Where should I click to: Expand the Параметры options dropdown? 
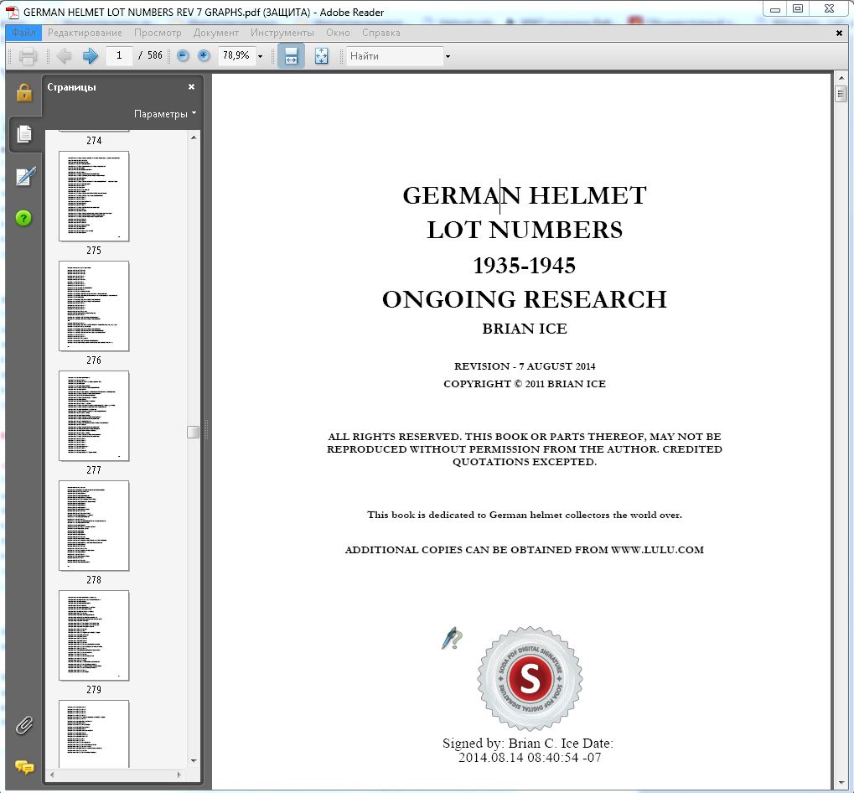pos(165,114)
